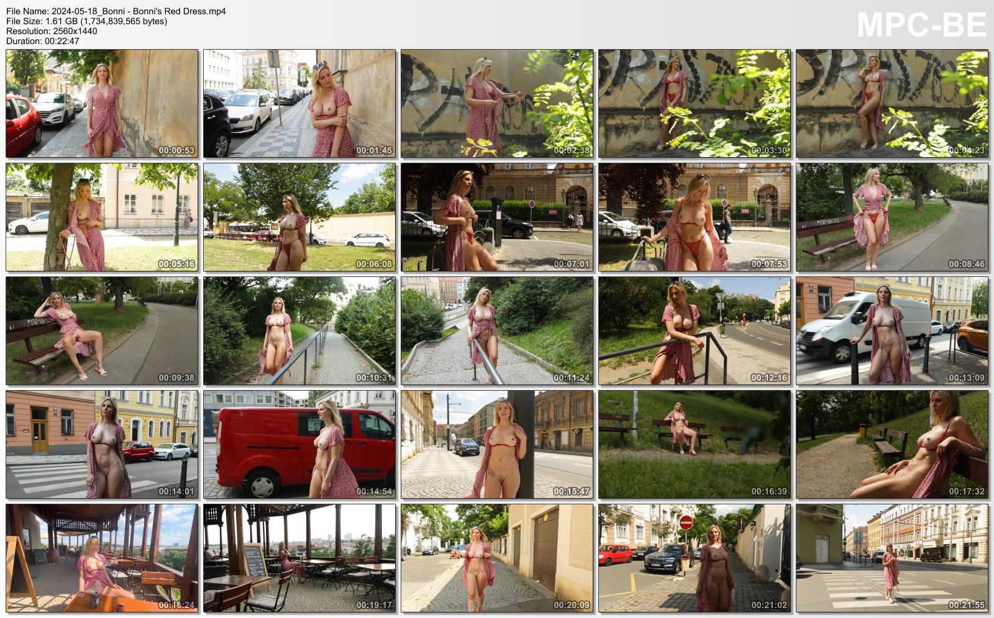Click the thumbnail stamped 00:07:01
Viewport: 994px width, 618px height.
click(x=497, y=217)
